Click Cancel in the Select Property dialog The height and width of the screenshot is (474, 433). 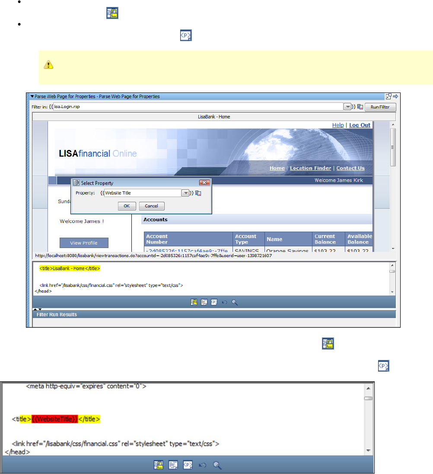coord(152,206)
